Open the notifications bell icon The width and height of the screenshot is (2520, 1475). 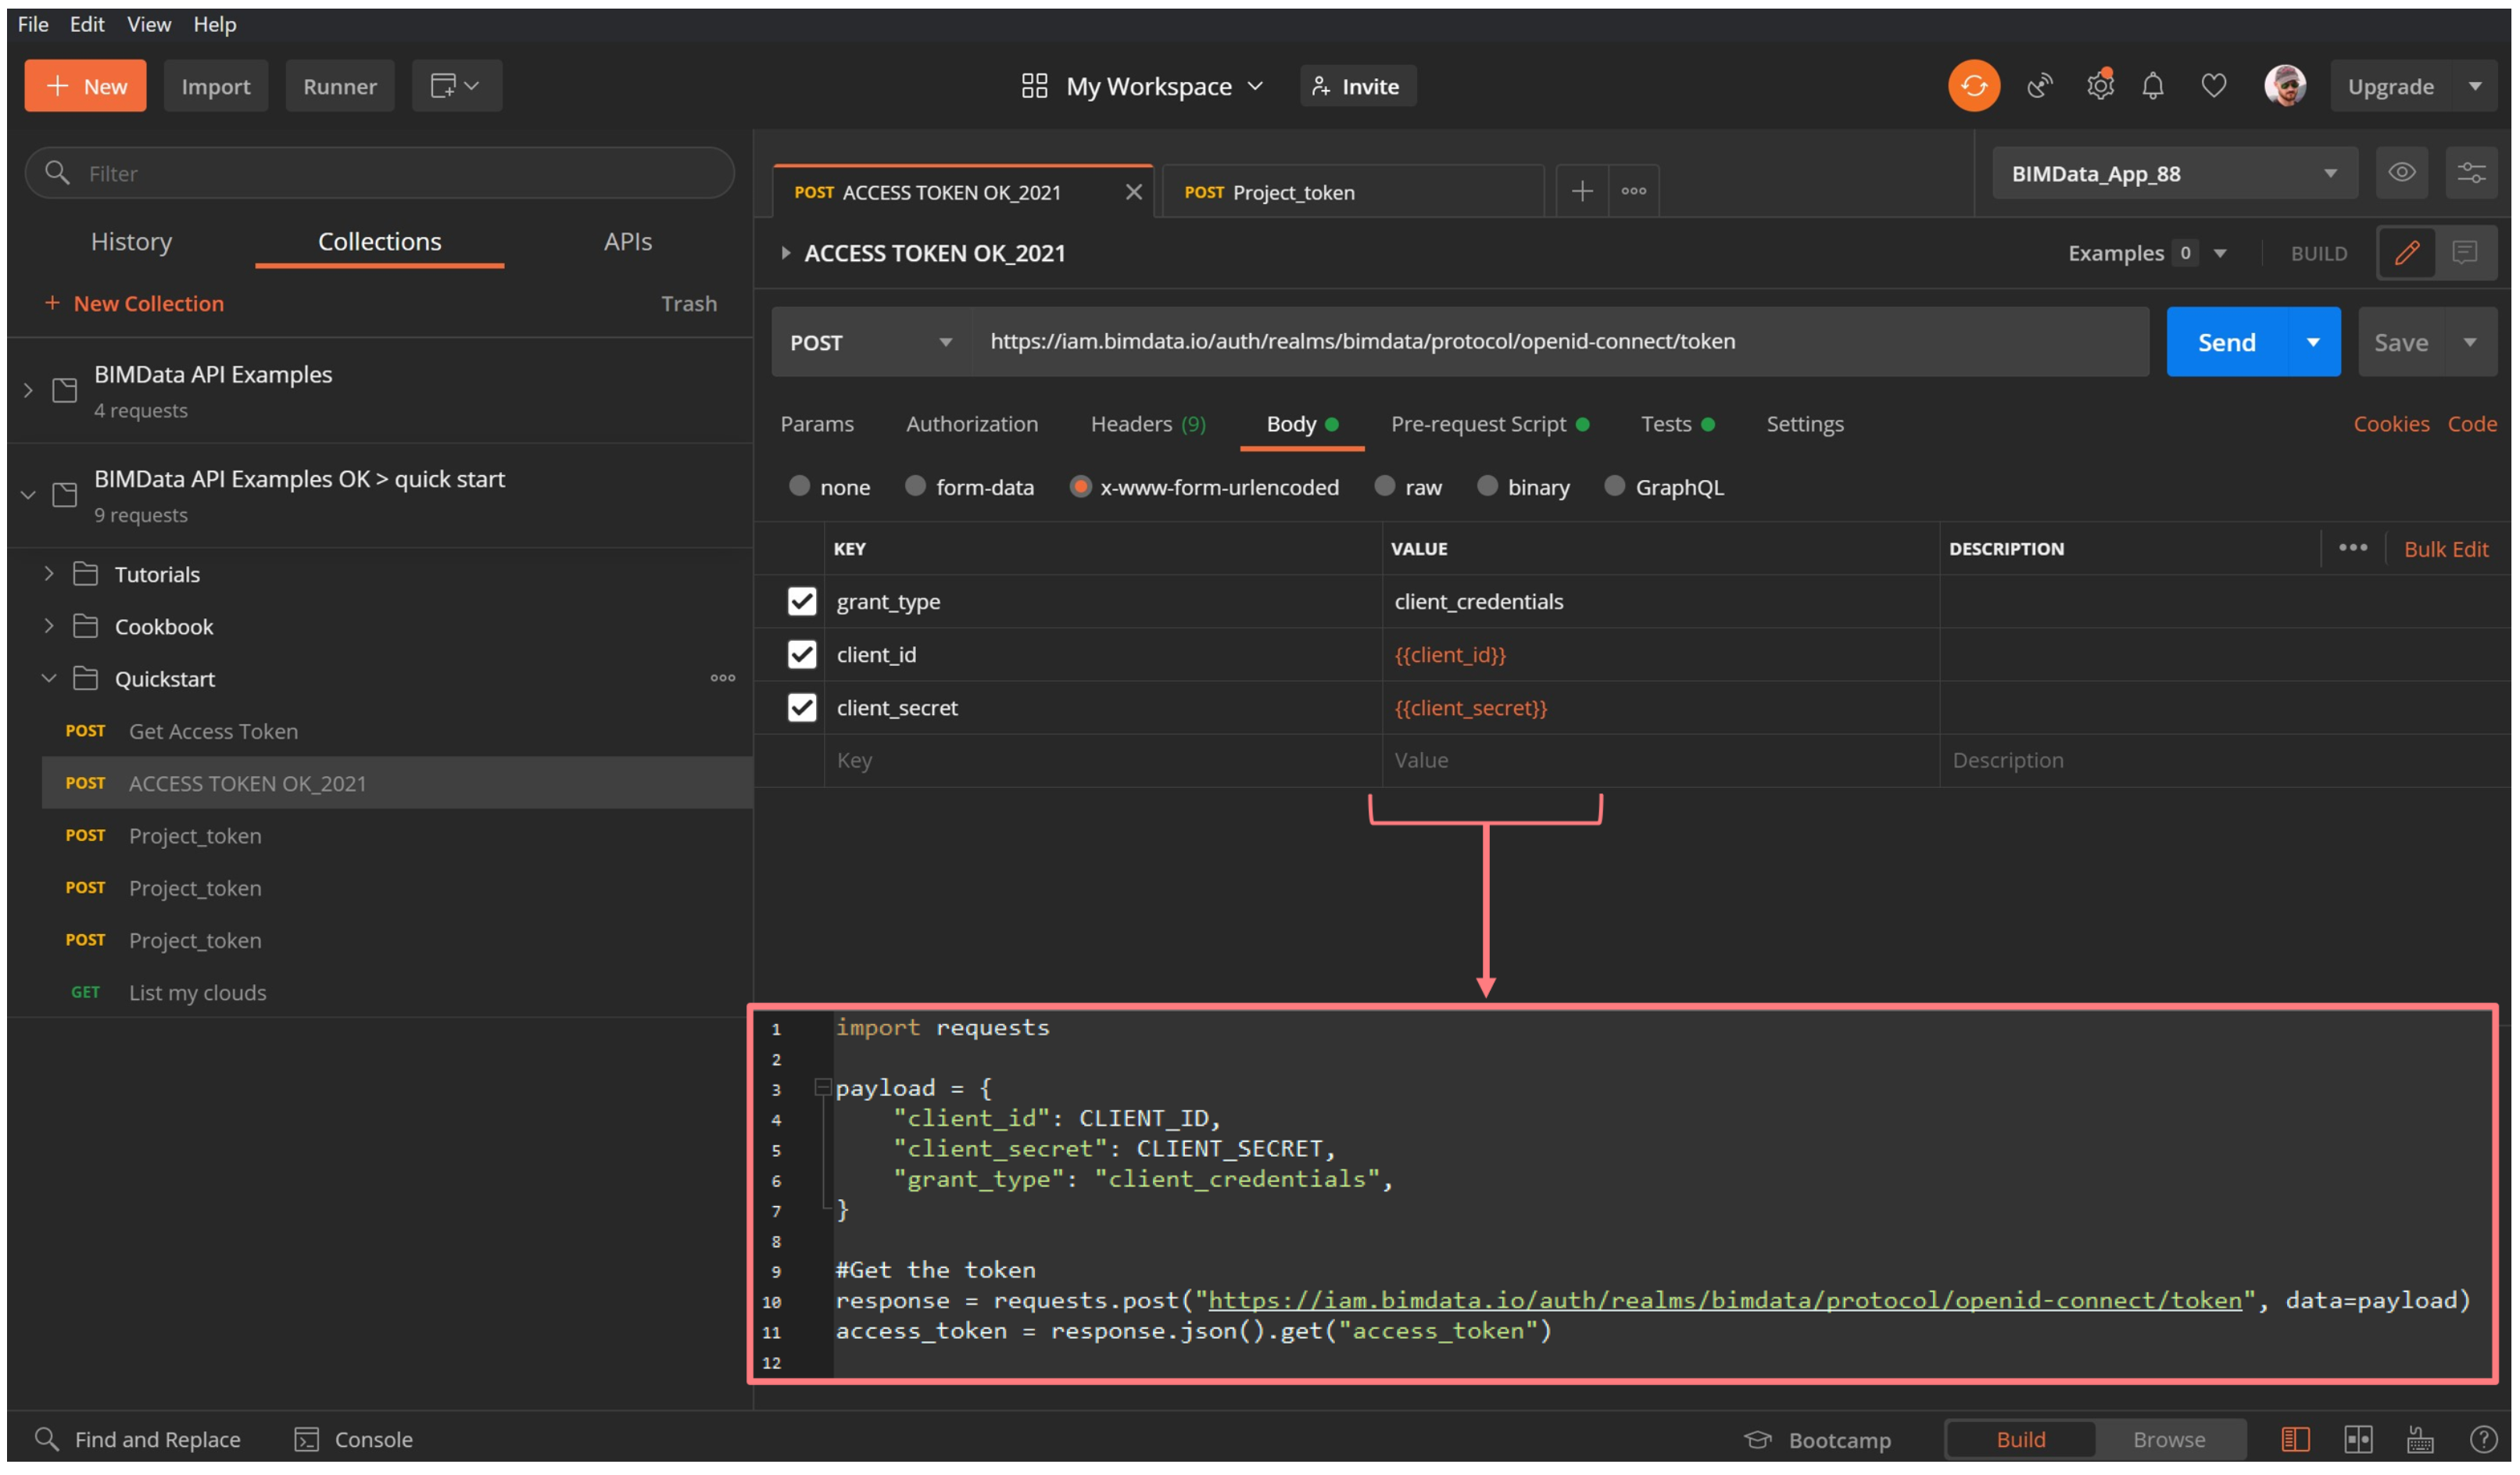pyautogui.click(x=2152, y=86)
